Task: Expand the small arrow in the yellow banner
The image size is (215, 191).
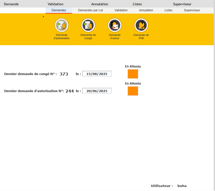Action: (x=43, y=17)
